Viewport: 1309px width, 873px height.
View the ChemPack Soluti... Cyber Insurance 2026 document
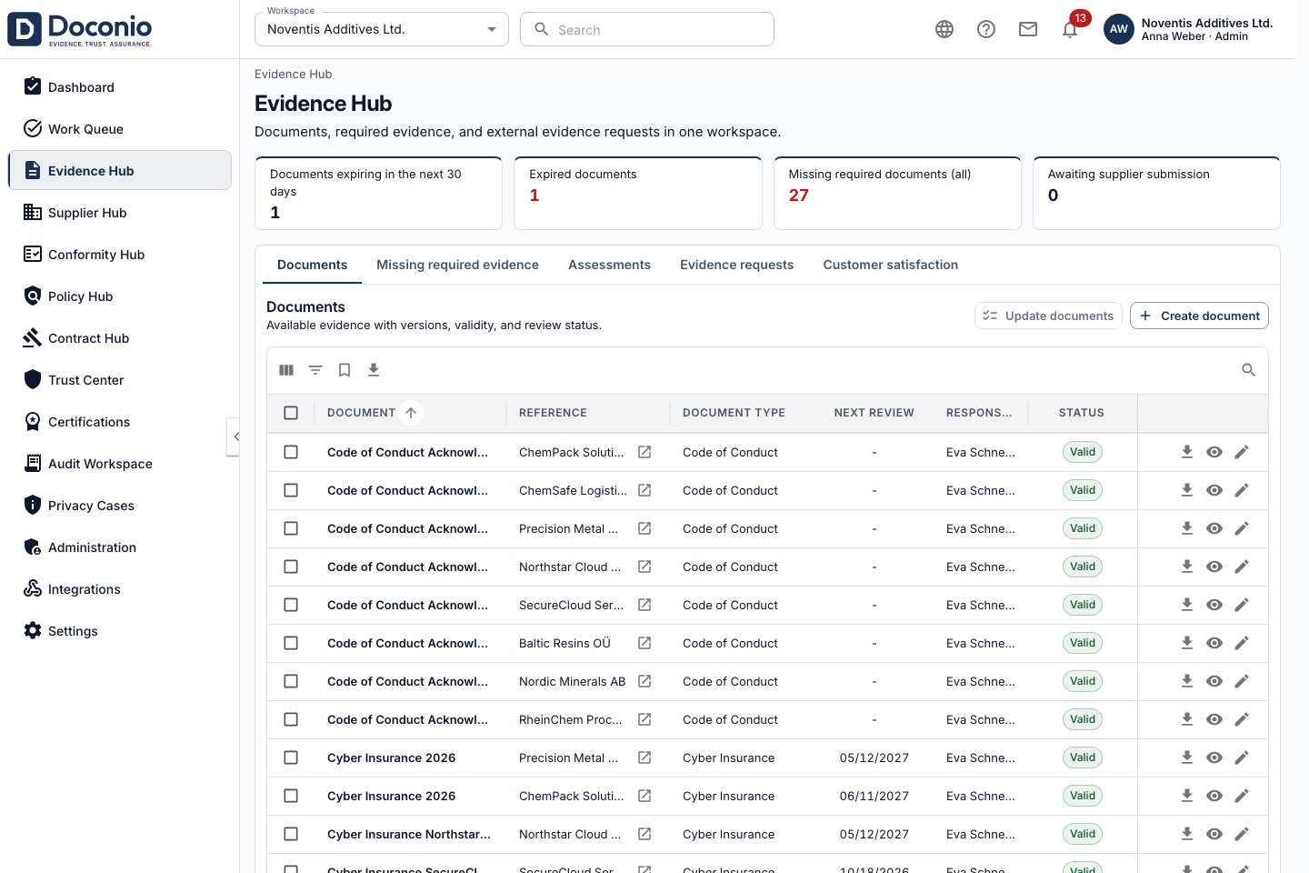[x=1214, y=796]
